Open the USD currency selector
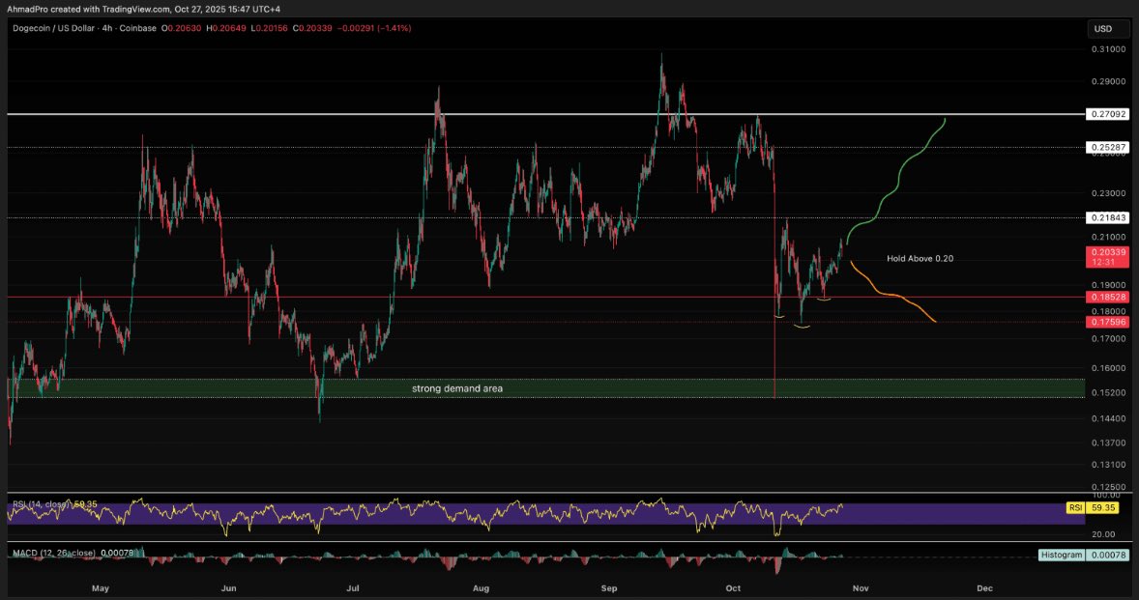The height and width of the screenshot is (600, 1139). (1101, 29)
